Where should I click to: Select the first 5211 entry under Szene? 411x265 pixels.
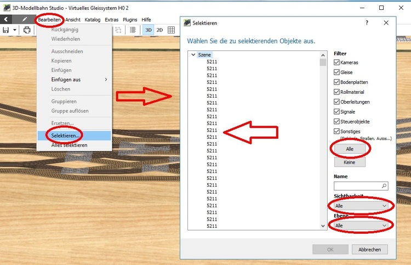click(212, 61)
